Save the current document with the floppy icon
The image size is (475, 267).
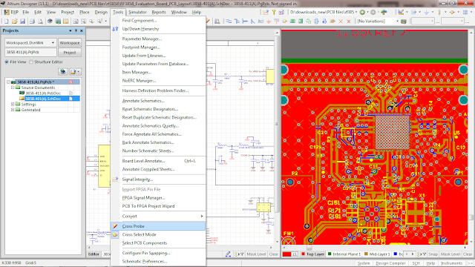pyautogui.click(x=22, y=22)
